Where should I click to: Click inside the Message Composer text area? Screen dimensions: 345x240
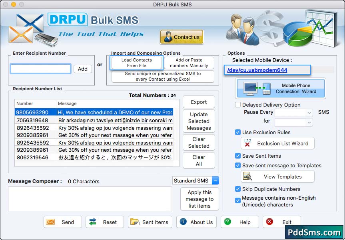click(90, 199)
